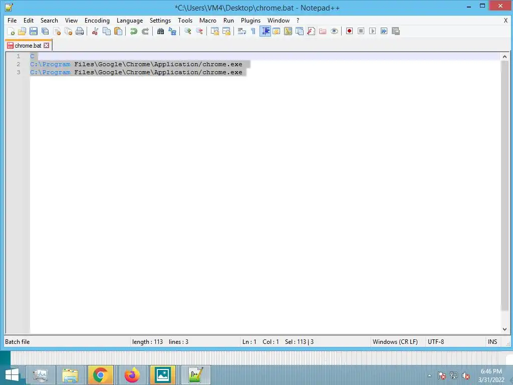This screenshot has height=385, width=513.
Task: Open the ? help menu
Action: 298,20
